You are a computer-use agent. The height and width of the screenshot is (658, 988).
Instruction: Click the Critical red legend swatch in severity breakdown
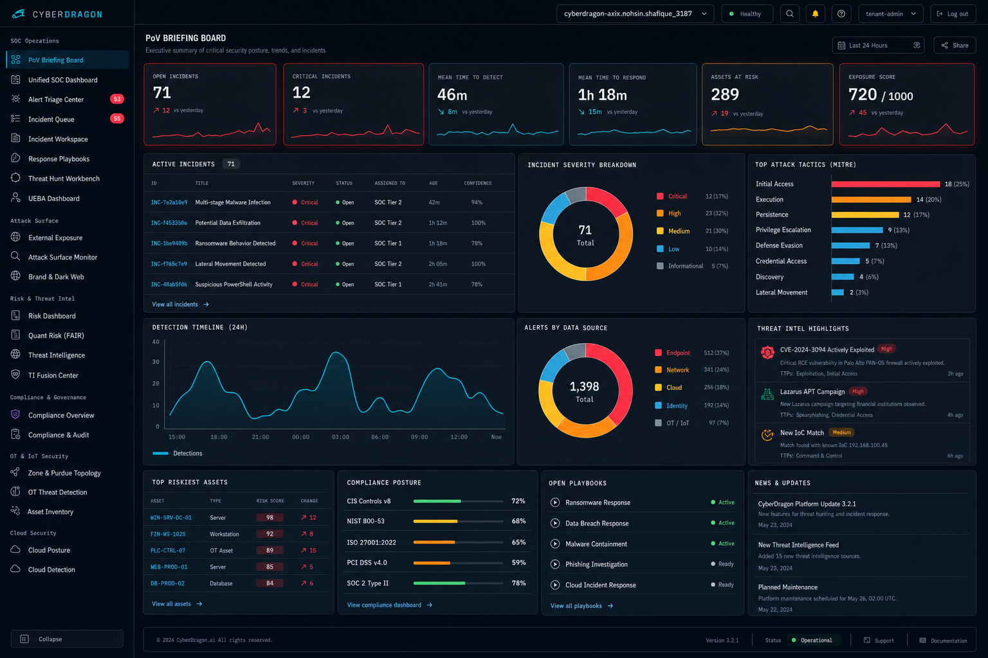click(660, 196)
